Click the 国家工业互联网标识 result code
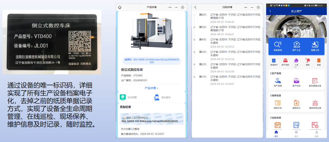Screen dimensions: 329x142 pyautogui.click(x=150, y=121)
